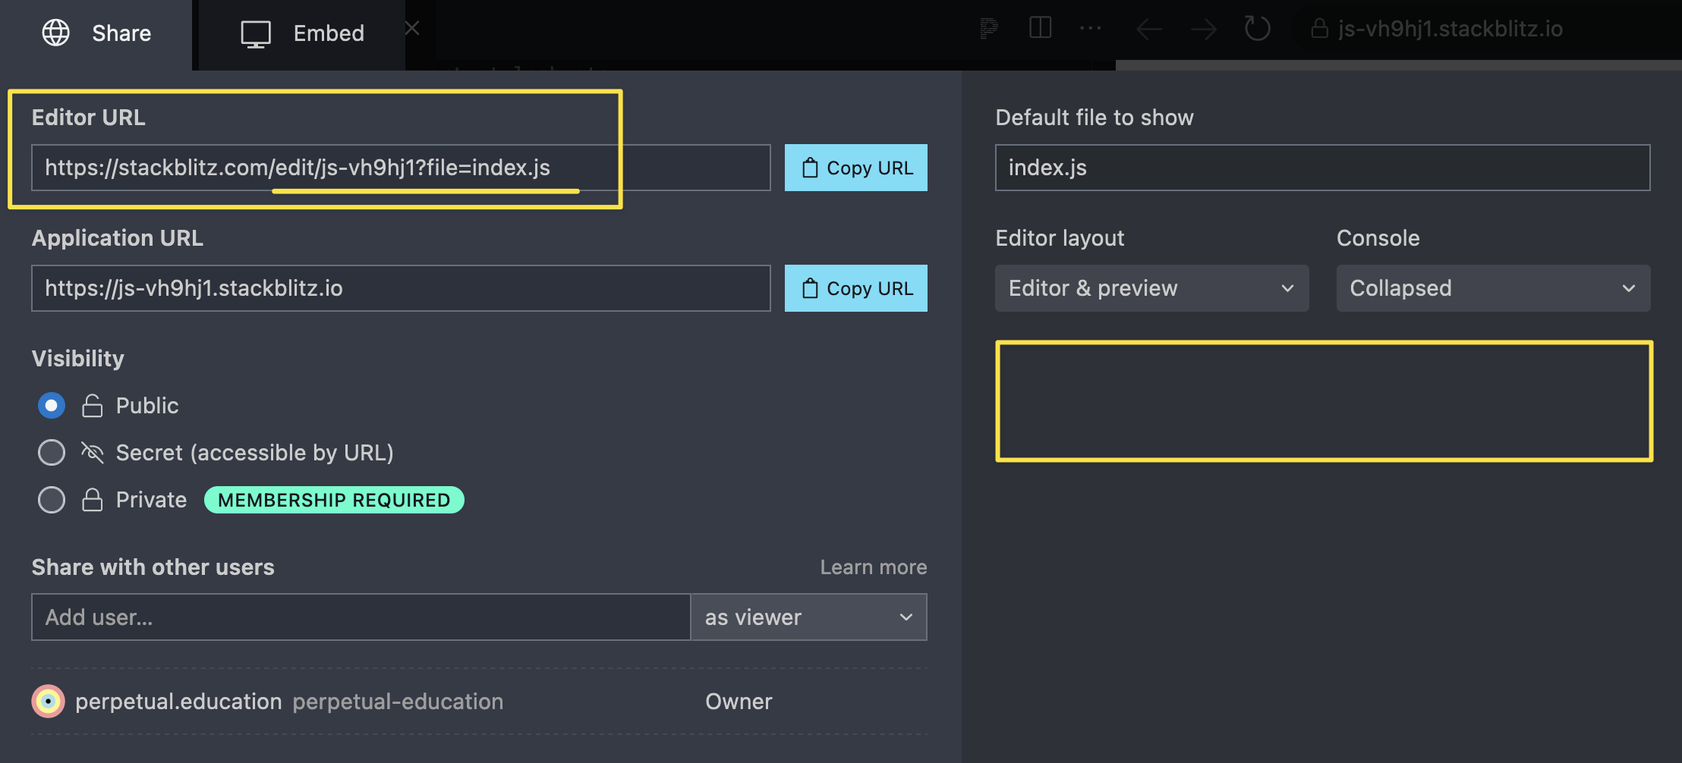Image resolution: width=1682 pixels, height=763 pixels.
Task: Select the globe icon on Share tab
Action: (x=56, y=33)
